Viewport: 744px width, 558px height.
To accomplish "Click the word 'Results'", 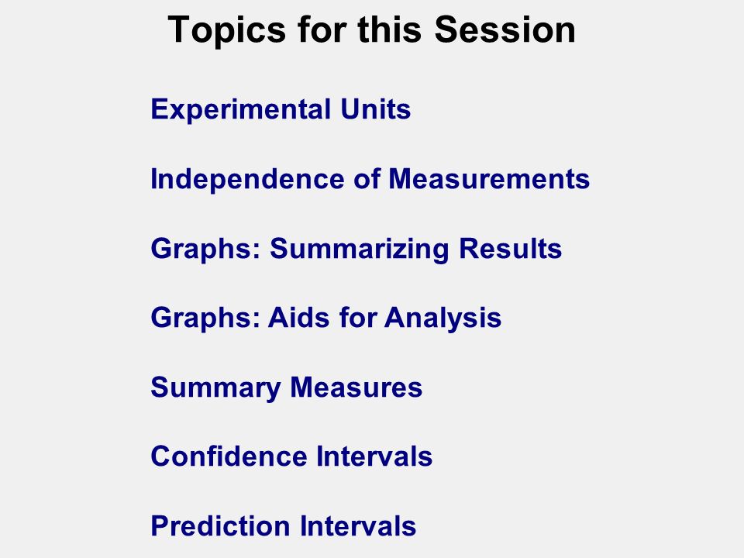I will click(x=511, y=248).
